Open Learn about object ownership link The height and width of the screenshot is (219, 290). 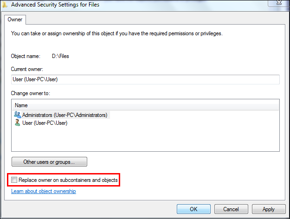tap(43, 191)
